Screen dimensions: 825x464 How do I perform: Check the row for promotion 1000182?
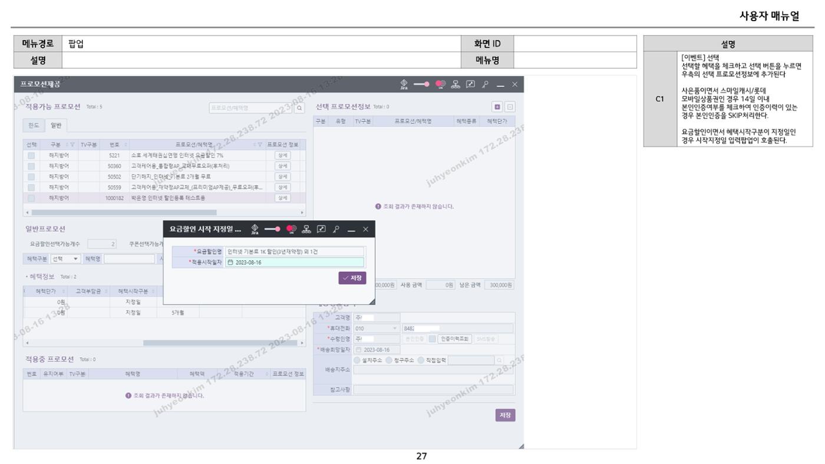(x=31, y=198)
